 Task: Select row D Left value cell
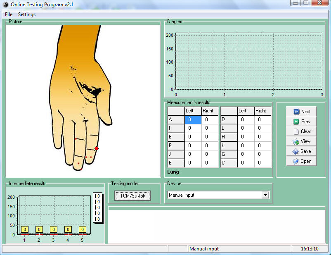pyautogui.click(x=246, y=120)
